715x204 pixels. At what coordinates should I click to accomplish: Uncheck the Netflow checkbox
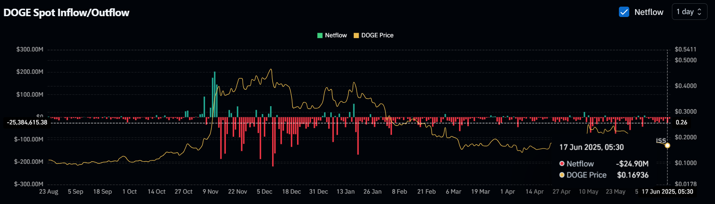coord(624,12)
